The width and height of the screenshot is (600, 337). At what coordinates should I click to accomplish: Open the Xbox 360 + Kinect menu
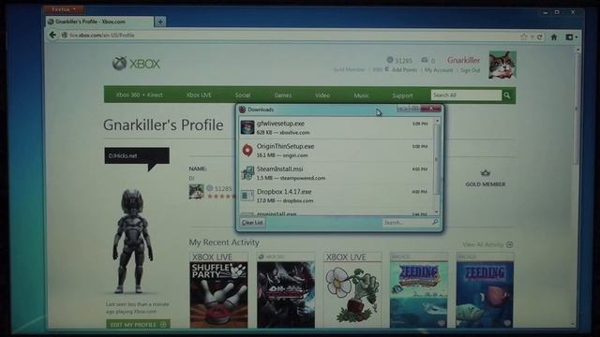[x=140, y=95]
